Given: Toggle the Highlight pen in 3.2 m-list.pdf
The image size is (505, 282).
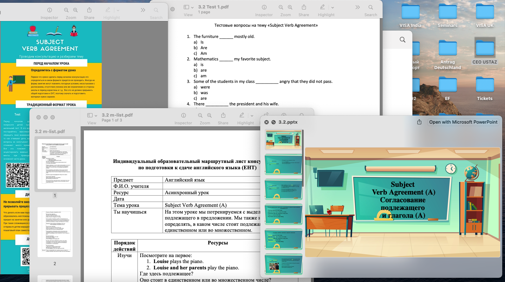Looking at the screenshot, I should 242,116.
